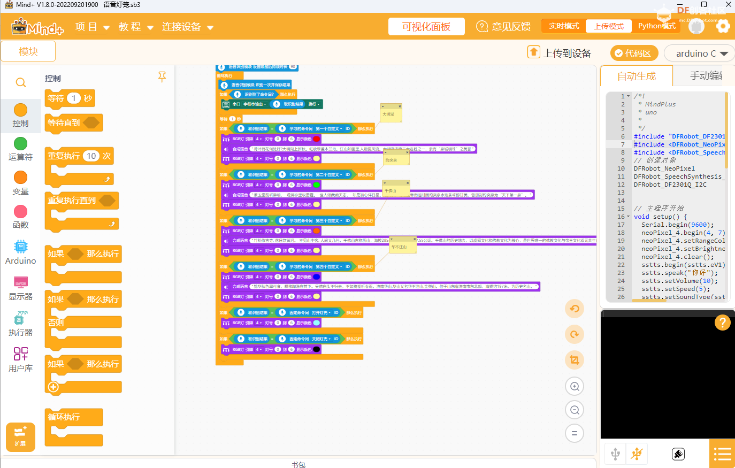
Task: Open the 关闭灯光 fixed command dropdown
Action: pyautogui.click(x=322, y=339)
